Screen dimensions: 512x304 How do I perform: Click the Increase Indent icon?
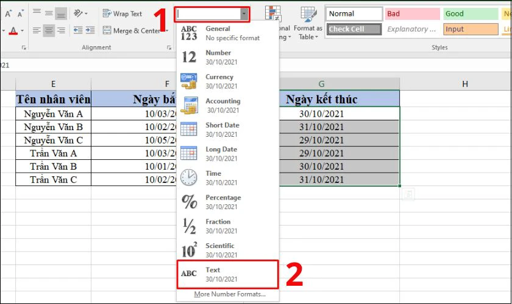[x=90, y=30]
